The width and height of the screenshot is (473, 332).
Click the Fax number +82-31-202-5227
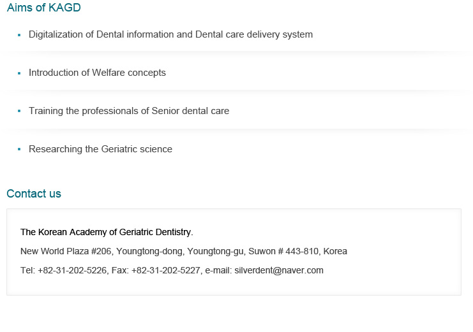166,270
